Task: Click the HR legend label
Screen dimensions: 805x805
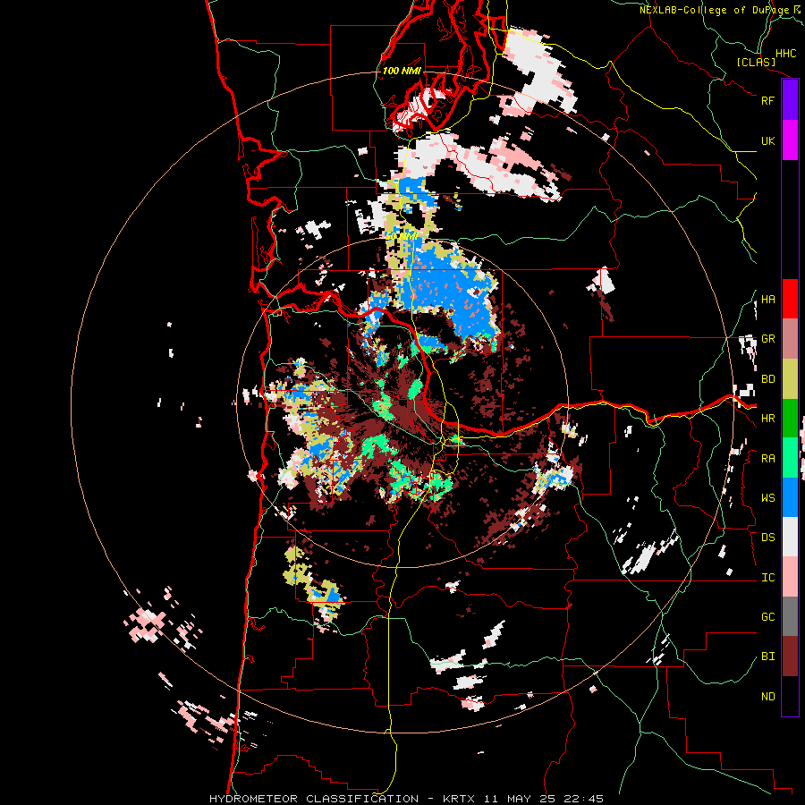Action: click(767, 419)
